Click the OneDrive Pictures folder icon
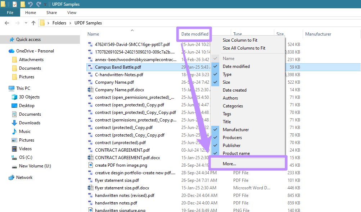The height and width of the screenshot is (212, 361). pos(14,77)
